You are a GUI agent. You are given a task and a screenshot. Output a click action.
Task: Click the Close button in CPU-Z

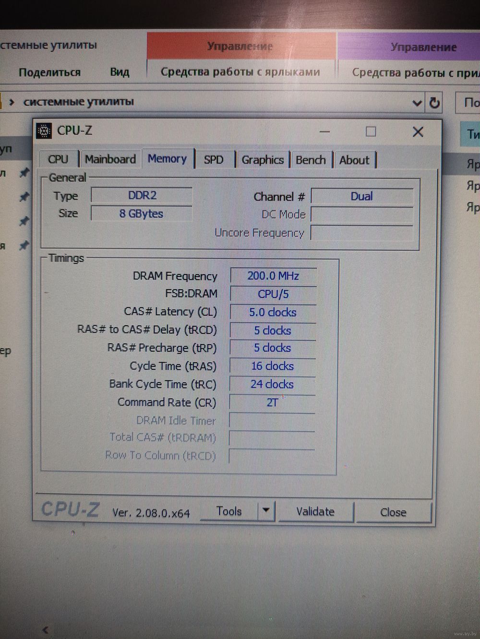click(393, 512)
